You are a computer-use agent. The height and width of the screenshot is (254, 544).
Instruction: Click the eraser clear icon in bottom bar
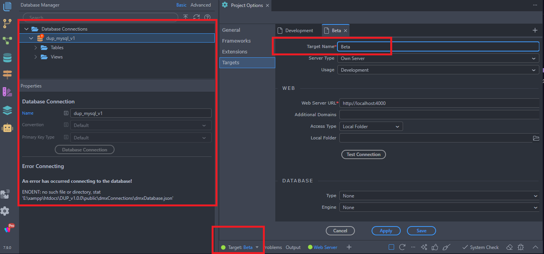pos(510,247)
